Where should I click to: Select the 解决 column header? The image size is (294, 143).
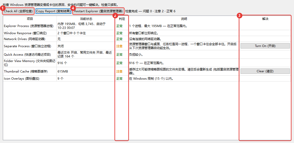pyautogui.click(x=265, y=19)
